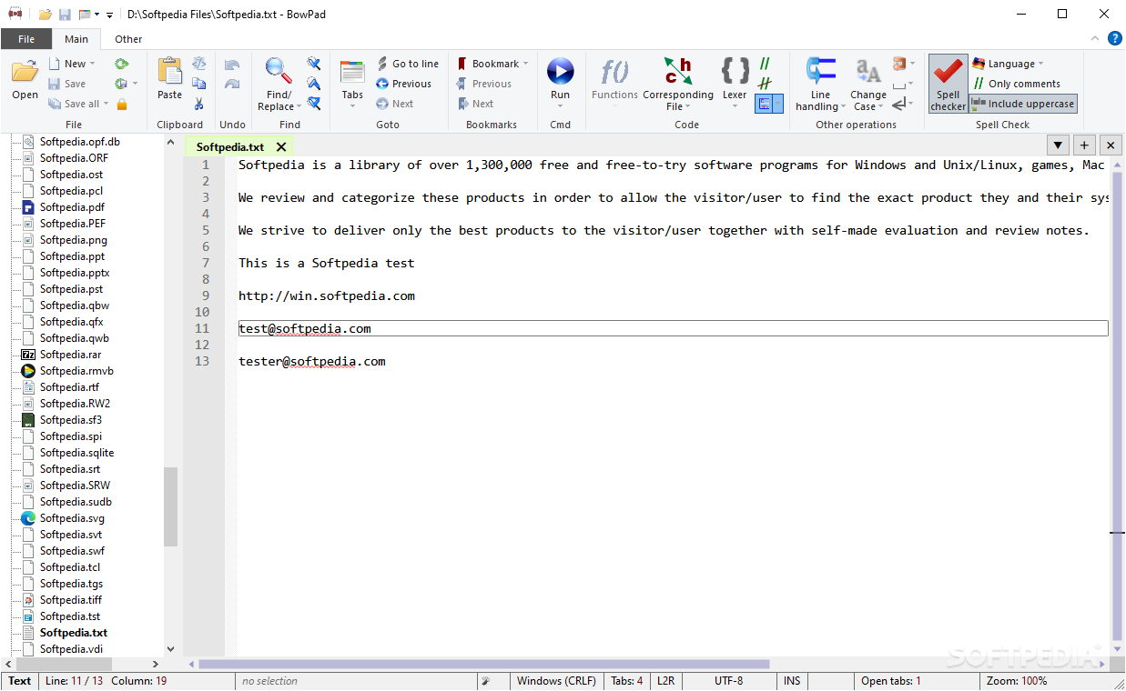Click the status bar tab/space conversion icon
The height and width of the screenshot is (691, 1126).
point(486,681)
